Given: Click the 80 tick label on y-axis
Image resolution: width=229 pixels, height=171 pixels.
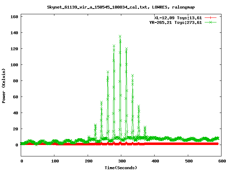Looking at the screenshot, I should 16,81.
